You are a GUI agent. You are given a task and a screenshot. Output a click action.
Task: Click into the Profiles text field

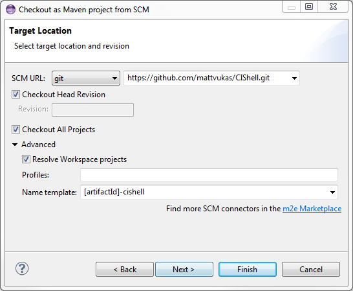point(209,174)
